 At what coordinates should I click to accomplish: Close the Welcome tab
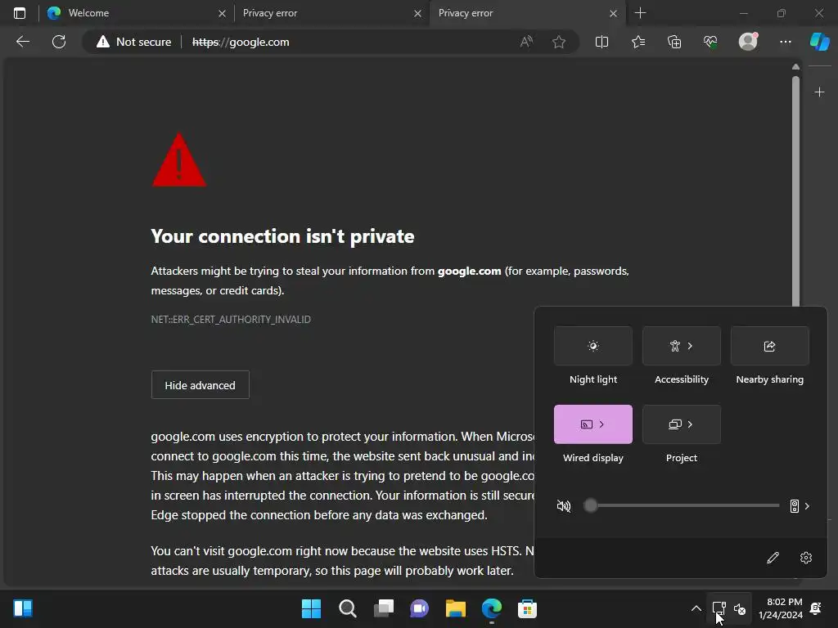tap(222, 13)
